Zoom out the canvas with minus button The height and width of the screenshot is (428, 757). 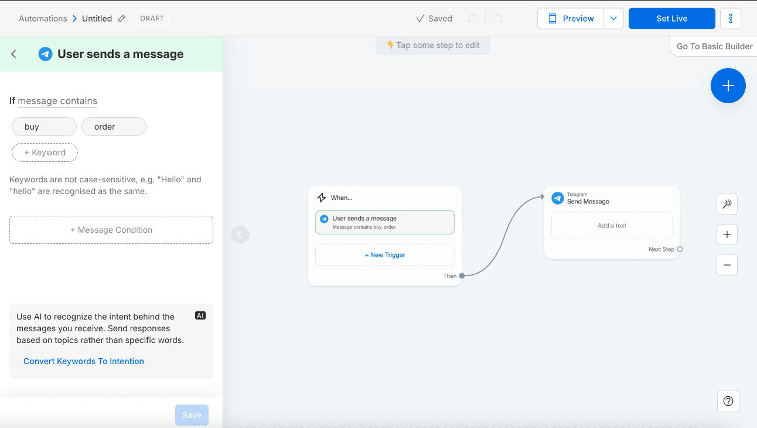tap(727, 265)
